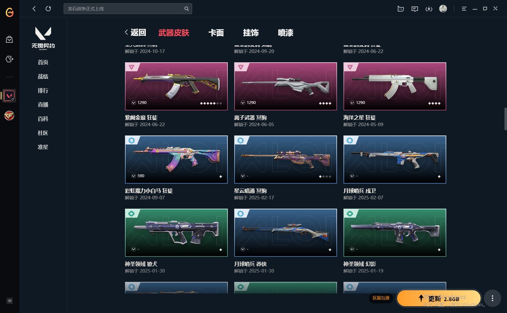Click the orange 更新 2.8GB button
This screenshot has width=507, height=313.
point(439,298)
